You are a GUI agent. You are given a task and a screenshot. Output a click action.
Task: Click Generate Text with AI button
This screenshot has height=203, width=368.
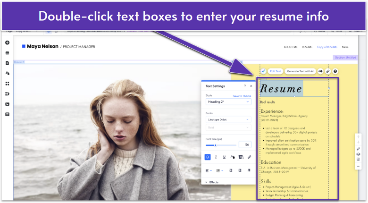pos(300,71)
